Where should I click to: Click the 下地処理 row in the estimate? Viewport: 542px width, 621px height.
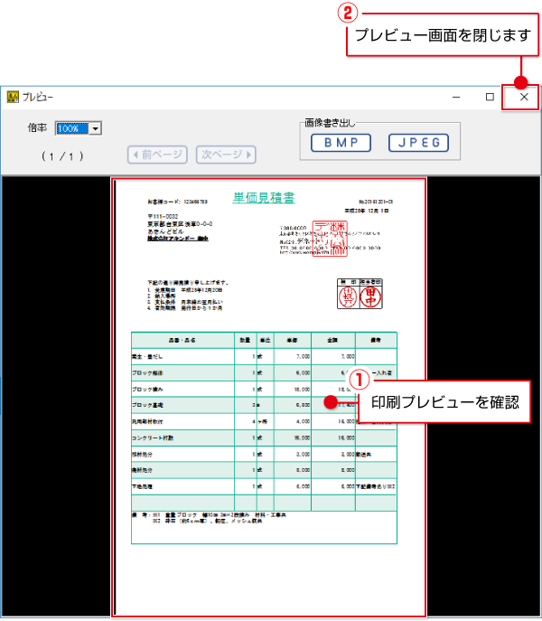point(145,485)
